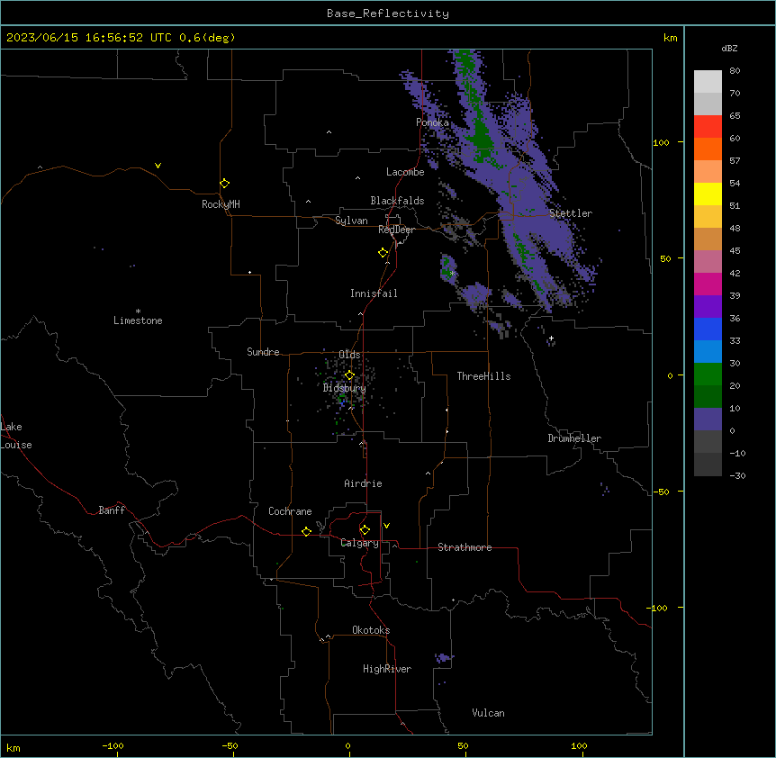776x758 pixels.
Task: Pick the red 60-65 dBZ color swatch
Action: tap(708, 126)
